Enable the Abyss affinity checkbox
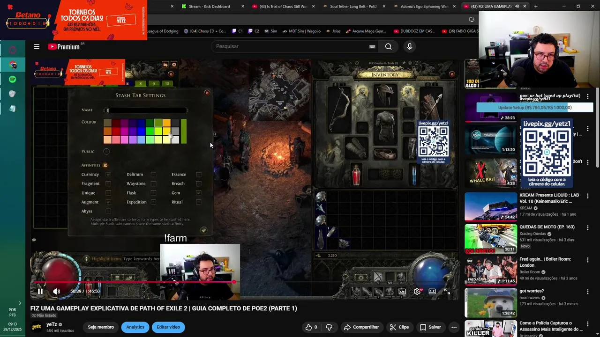Viewport: 600px width, 337px height. click(x=108, y=211)
